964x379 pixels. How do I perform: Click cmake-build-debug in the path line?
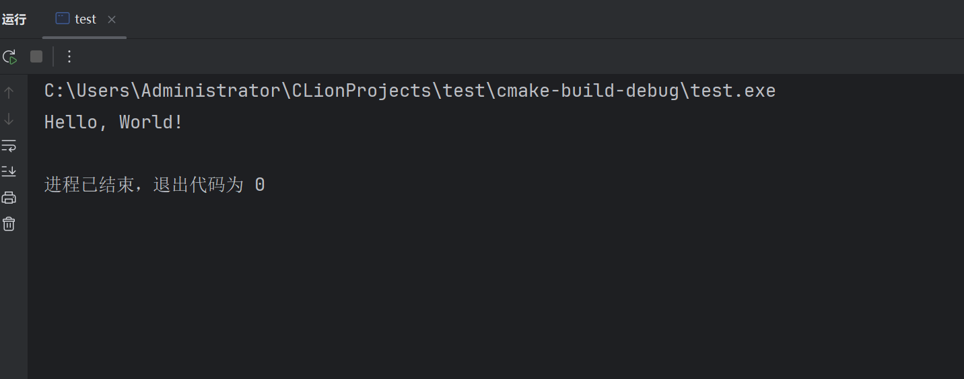[588, 91]
